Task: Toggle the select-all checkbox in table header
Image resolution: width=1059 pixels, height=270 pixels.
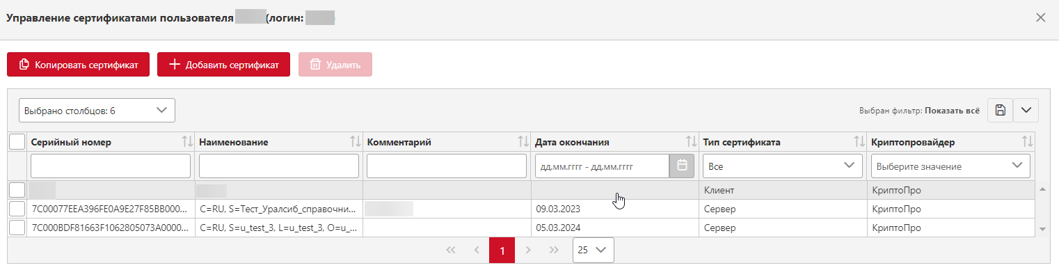Action: coord(17,142)
